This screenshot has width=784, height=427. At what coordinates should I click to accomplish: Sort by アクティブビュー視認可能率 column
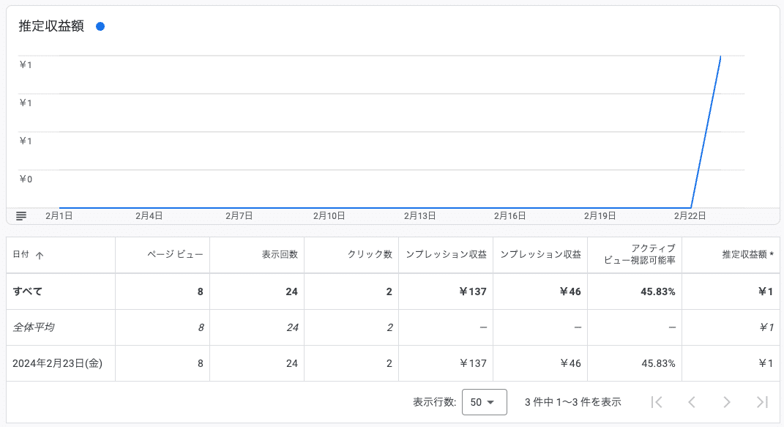pos(639,255)
